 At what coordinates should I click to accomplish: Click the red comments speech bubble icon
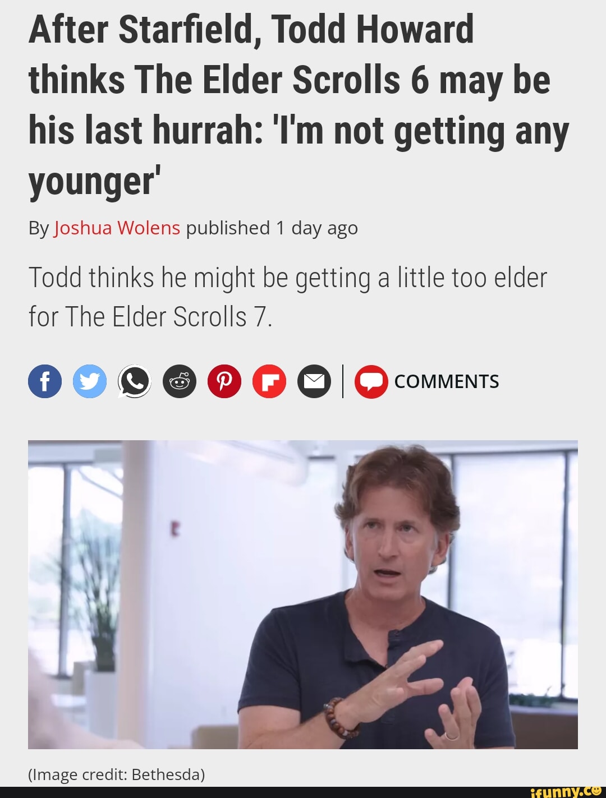click(x=371, y=381)
